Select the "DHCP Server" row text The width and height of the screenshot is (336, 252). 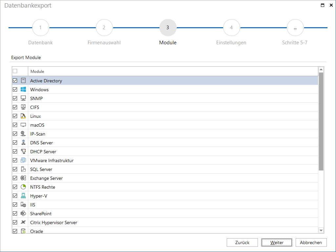pyautogui.click(x=43, y=152)
